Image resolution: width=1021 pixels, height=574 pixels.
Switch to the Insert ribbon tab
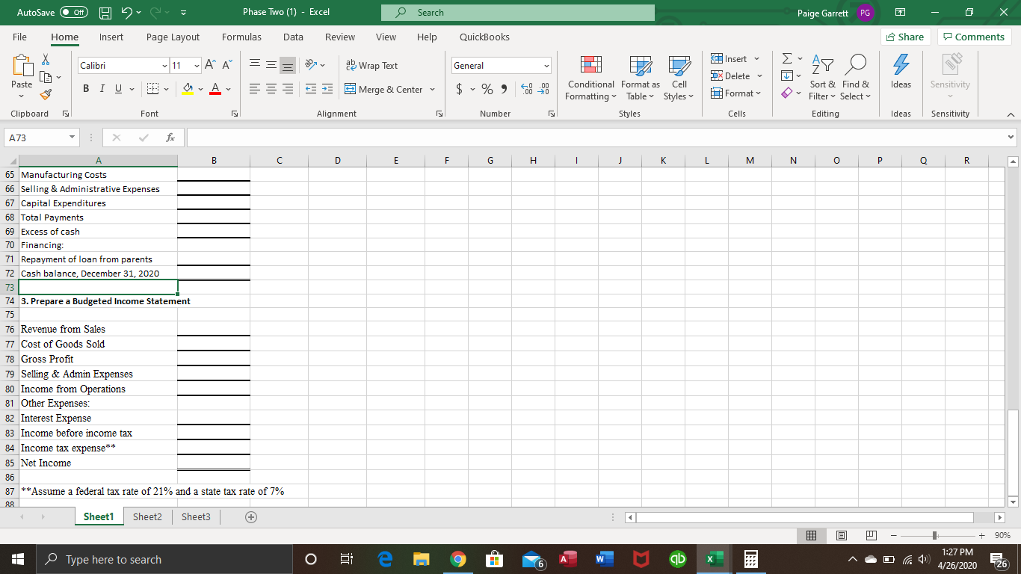(x=111, y=37)
